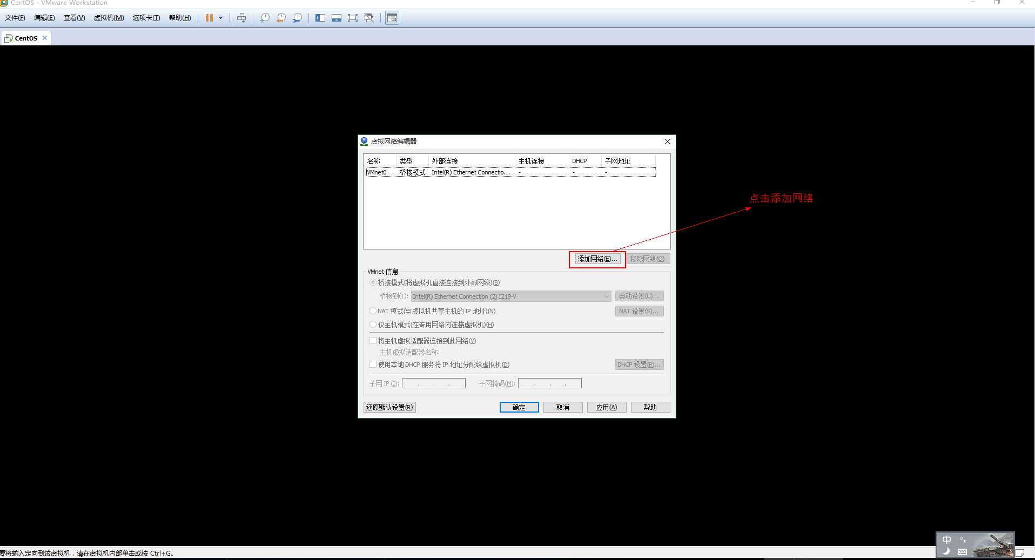Viewport: 1035px width, 560px height.
Task: Take a snapshot of this virtual machine
Action: click(x=265, y=18)
